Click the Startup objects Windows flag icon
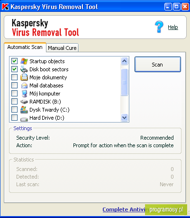190x218 pixels. click(x=24, y=61)
